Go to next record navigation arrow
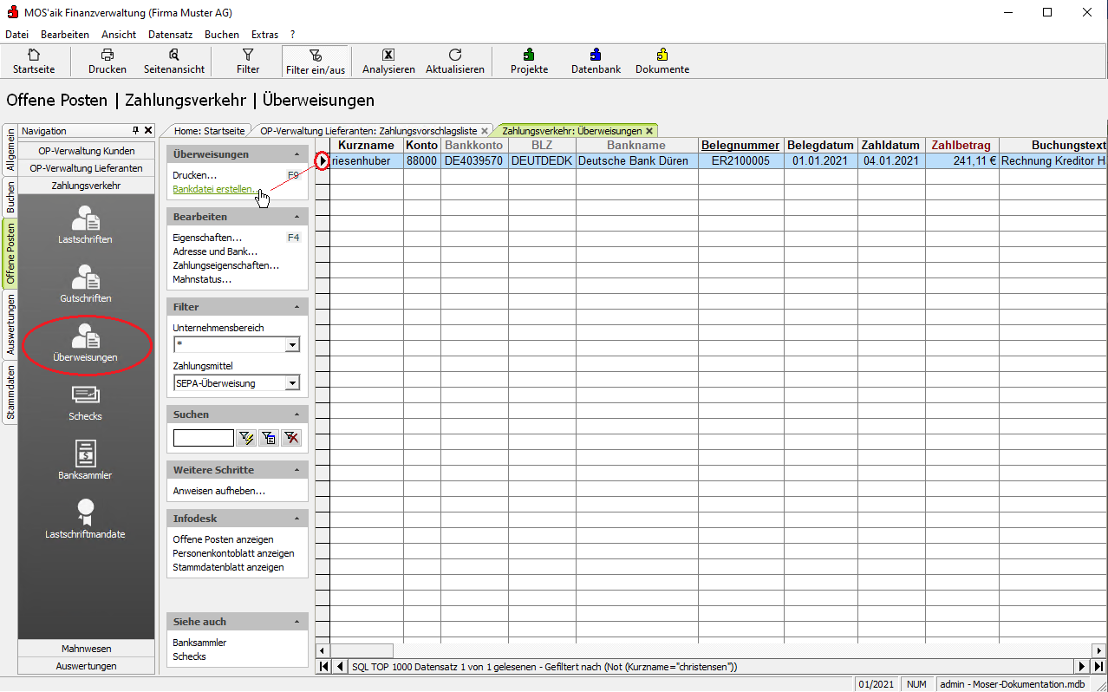Screen dimensions: 1108x692 point(1081,667)
